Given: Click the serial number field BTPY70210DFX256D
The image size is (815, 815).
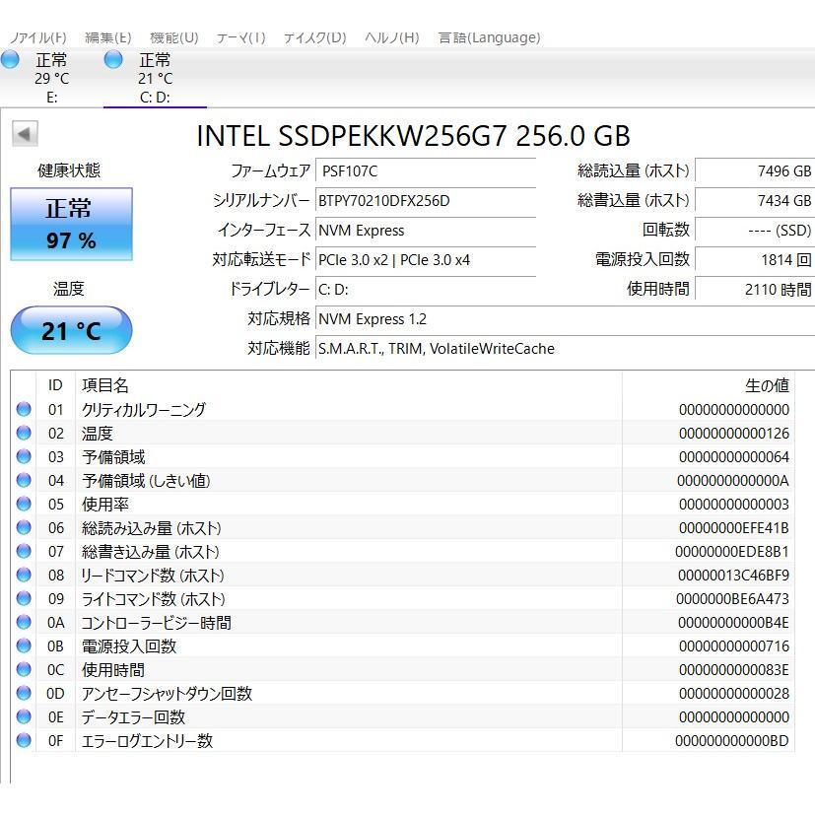Looking at the screenshot, I should pos(426,201).
